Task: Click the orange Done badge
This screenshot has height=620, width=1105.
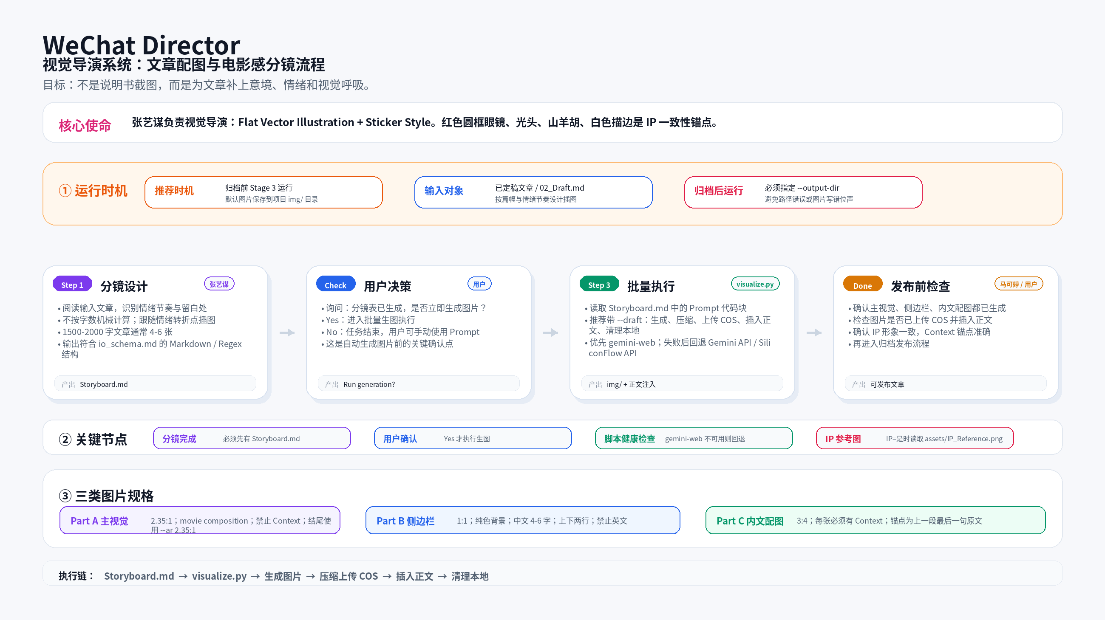Action: 863,285
